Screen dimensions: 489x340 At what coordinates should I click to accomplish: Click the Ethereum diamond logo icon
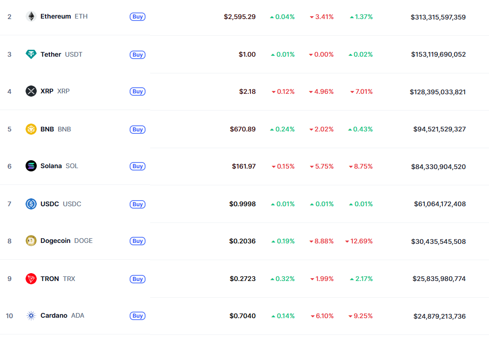(31, 17)
